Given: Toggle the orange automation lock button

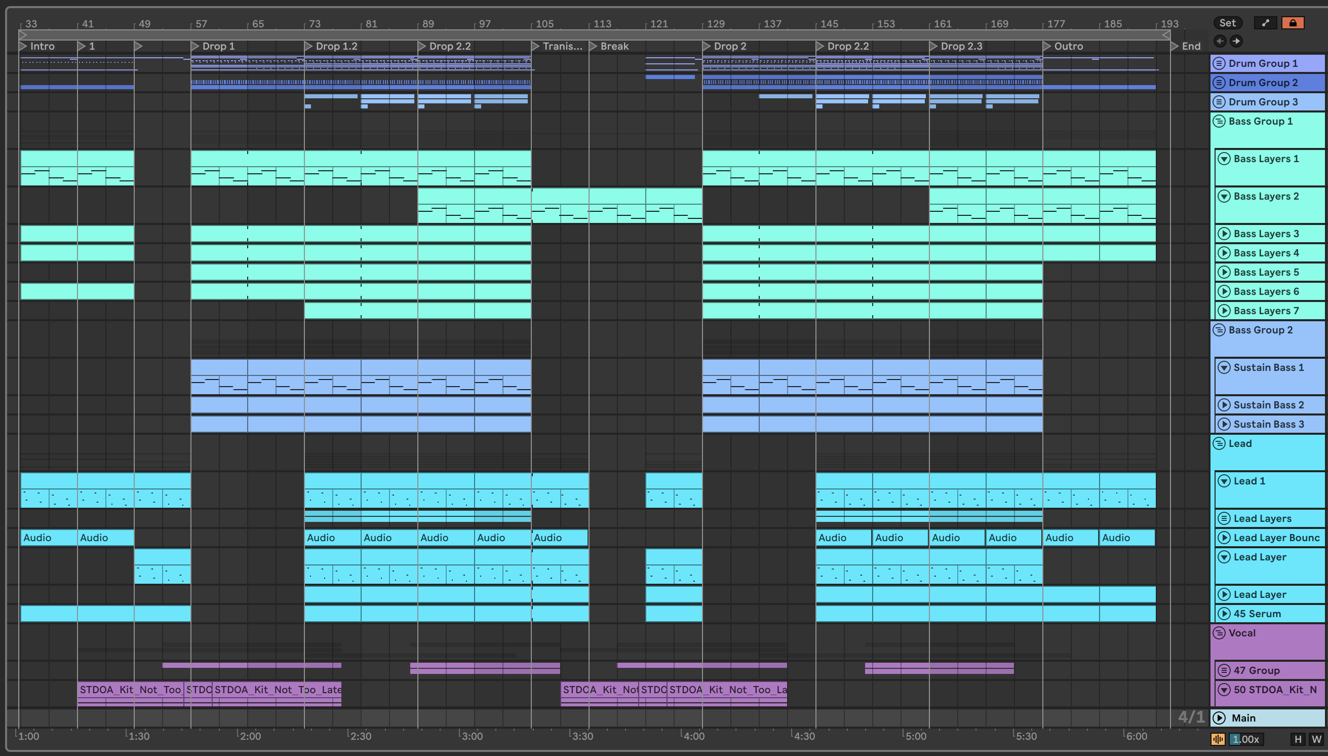Looking at the screenshot, I should [x=1292, y=23].
